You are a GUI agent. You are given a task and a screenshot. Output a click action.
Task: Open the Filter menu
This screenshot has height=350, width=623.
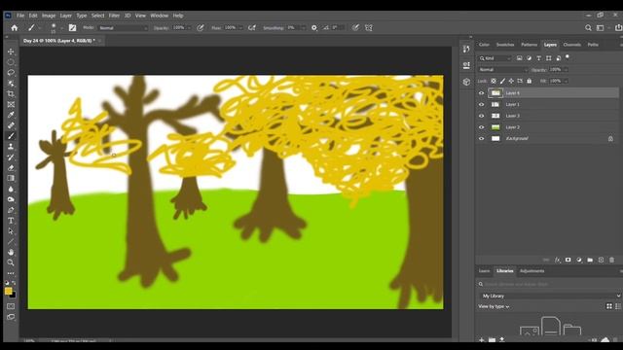coord(114,16)
